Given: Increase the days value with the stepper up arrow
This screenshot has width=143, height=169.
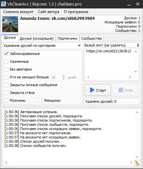Looking at the screenshot, I should pyautogui.click(x=64, y=76).
